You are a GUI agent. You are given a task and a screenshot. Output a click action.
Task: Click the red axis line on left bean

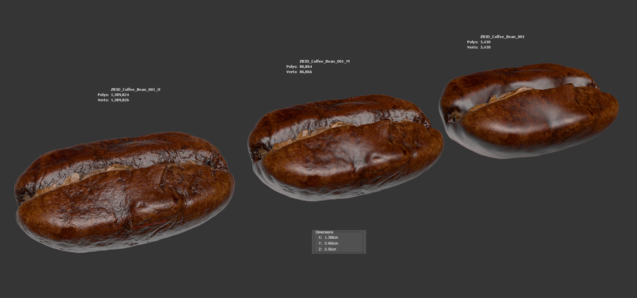(148, 224)
